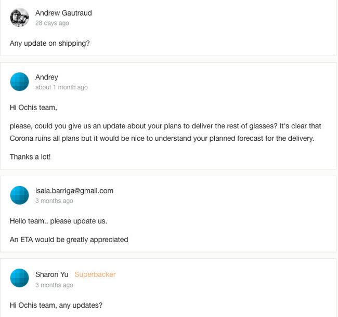This screenshot has height=317, width=338.
Task: Click the "28 days ago" timestamp
Action: coord(52,23)
